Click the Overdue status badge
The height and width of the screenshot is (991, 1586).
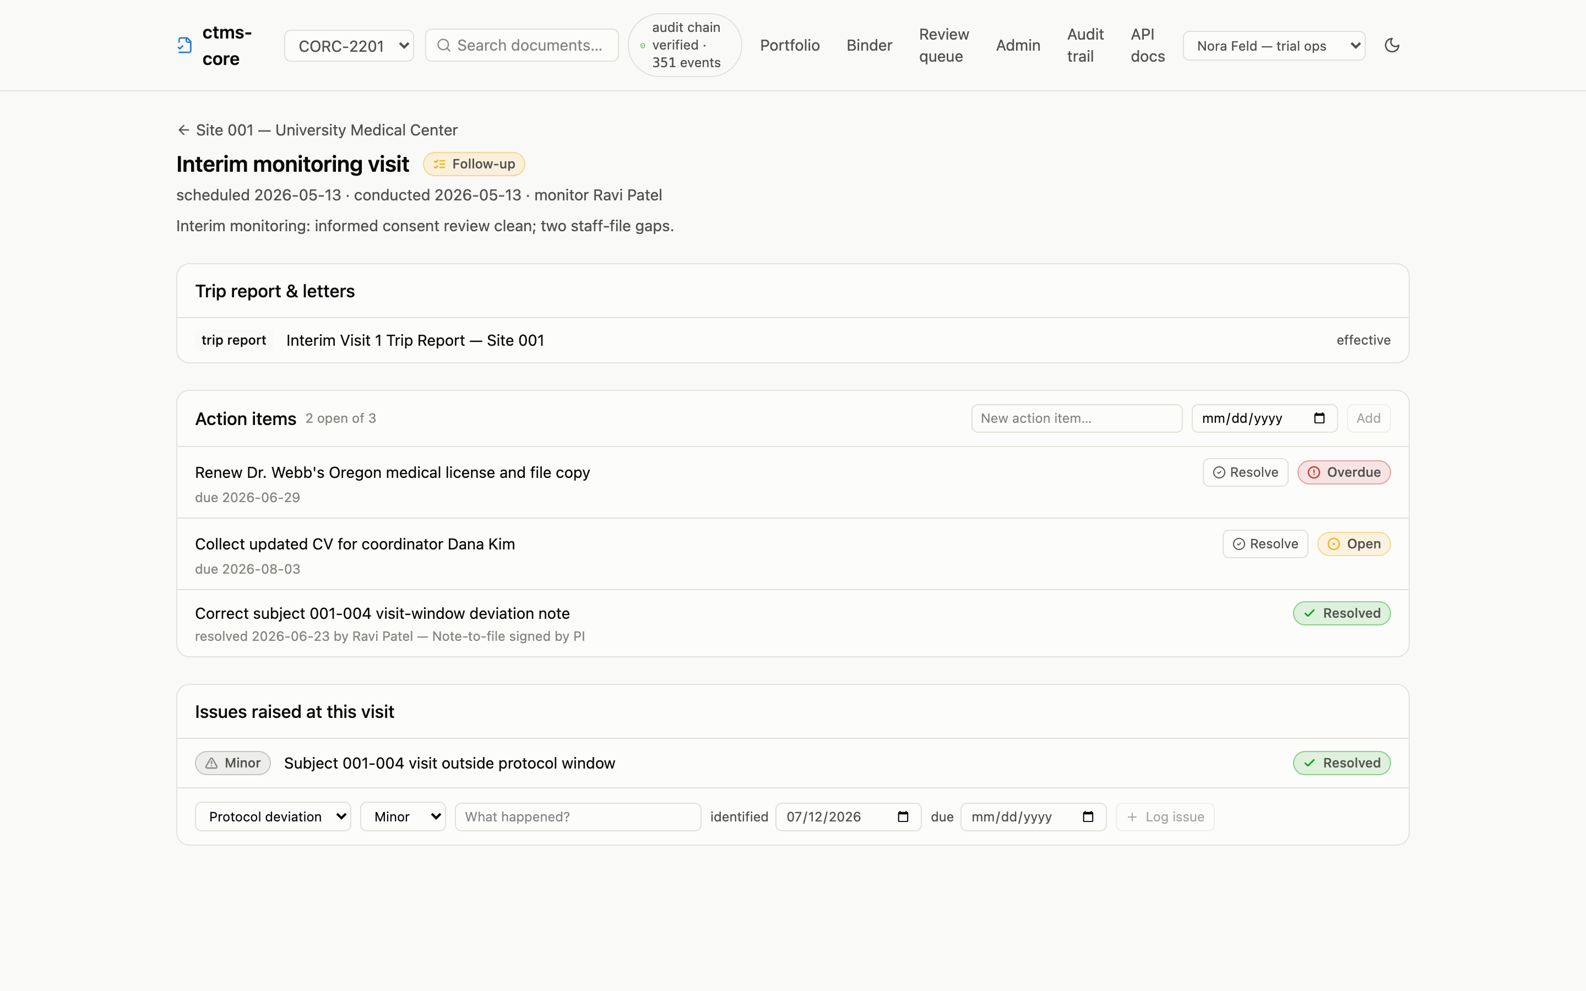click(1344, 472)
